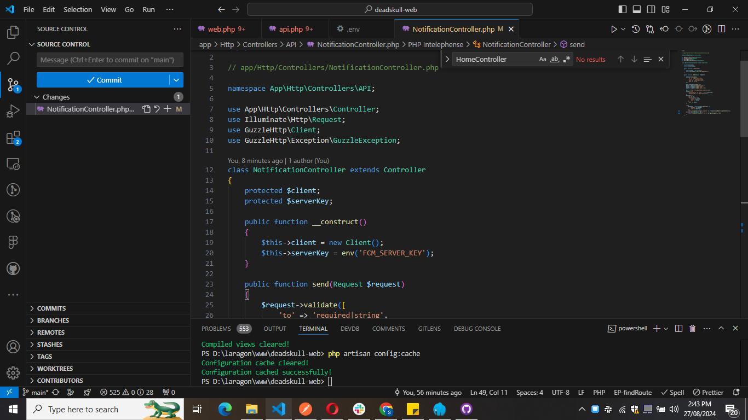Screen dimensions: 748x420
Task: Stage changes for NotificationController.php with plus icon
Action: pyautogui.click(x=168, y=109)
